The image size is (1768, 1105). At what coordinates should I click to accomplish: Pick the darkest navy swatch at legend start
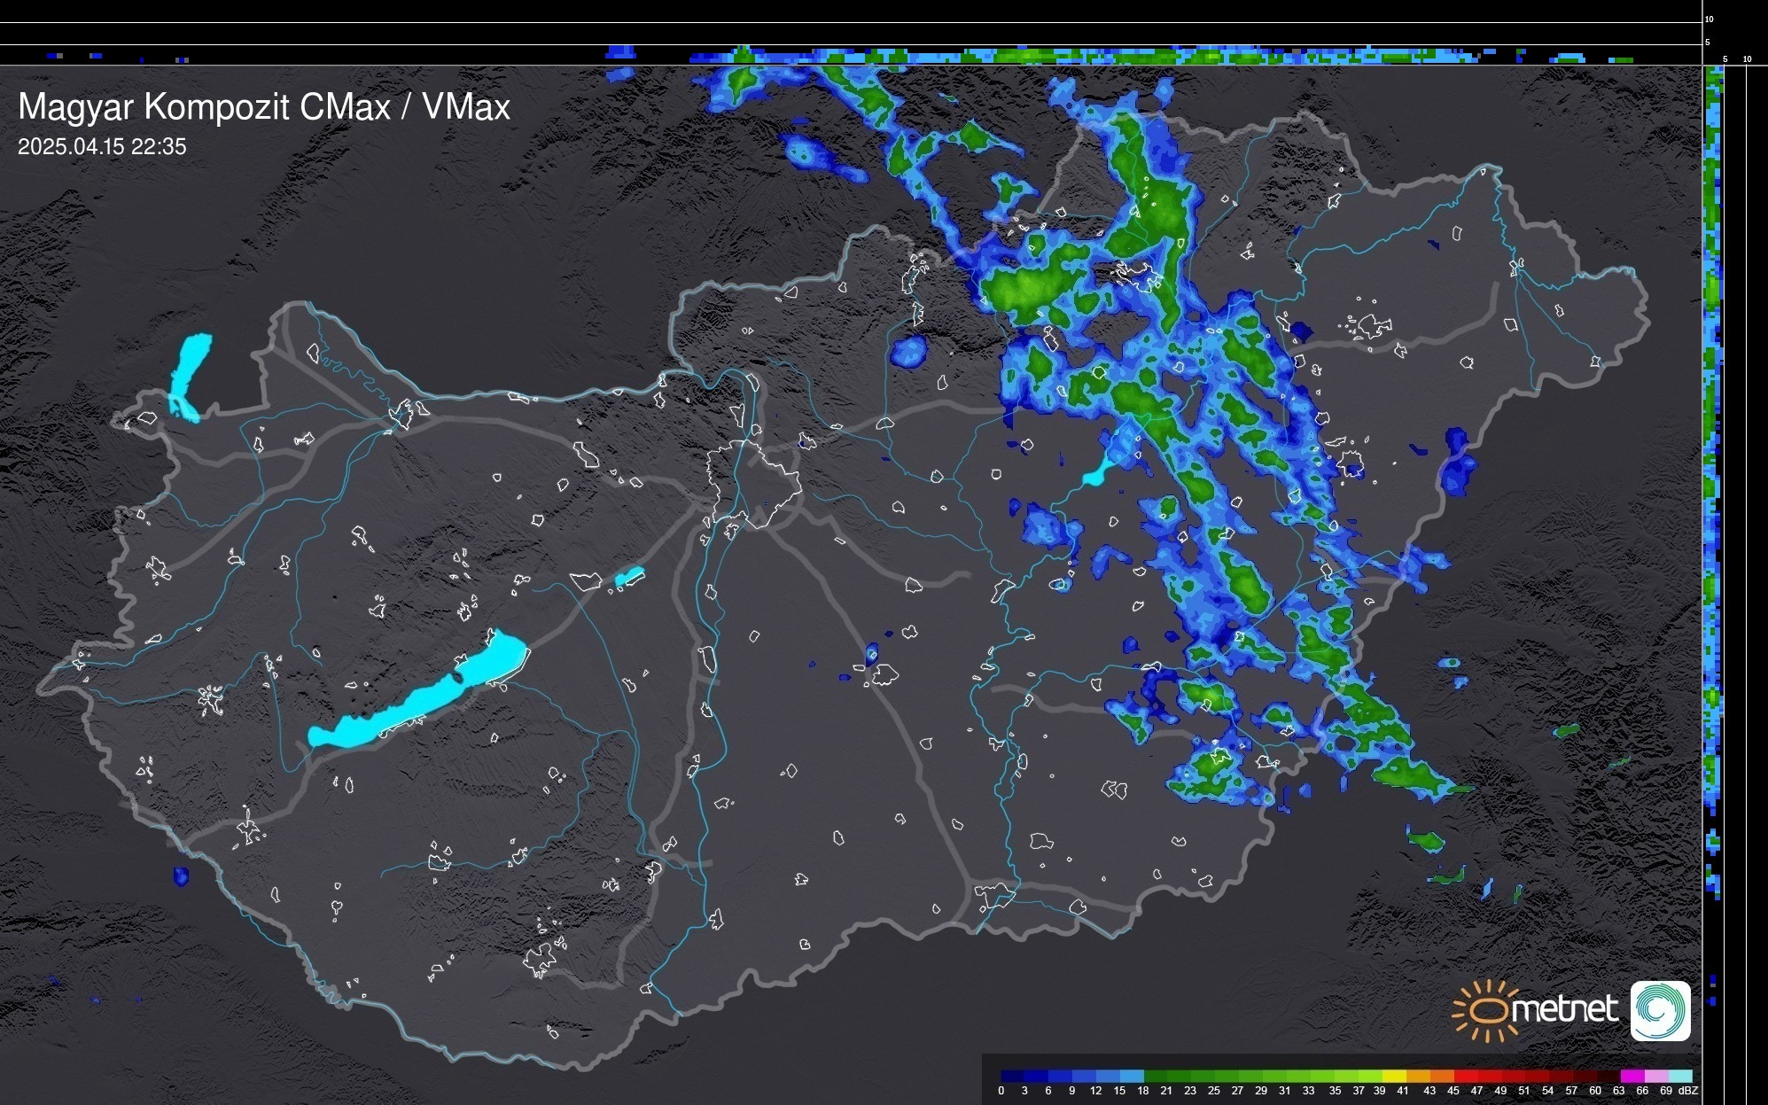click(1013, 1077)
